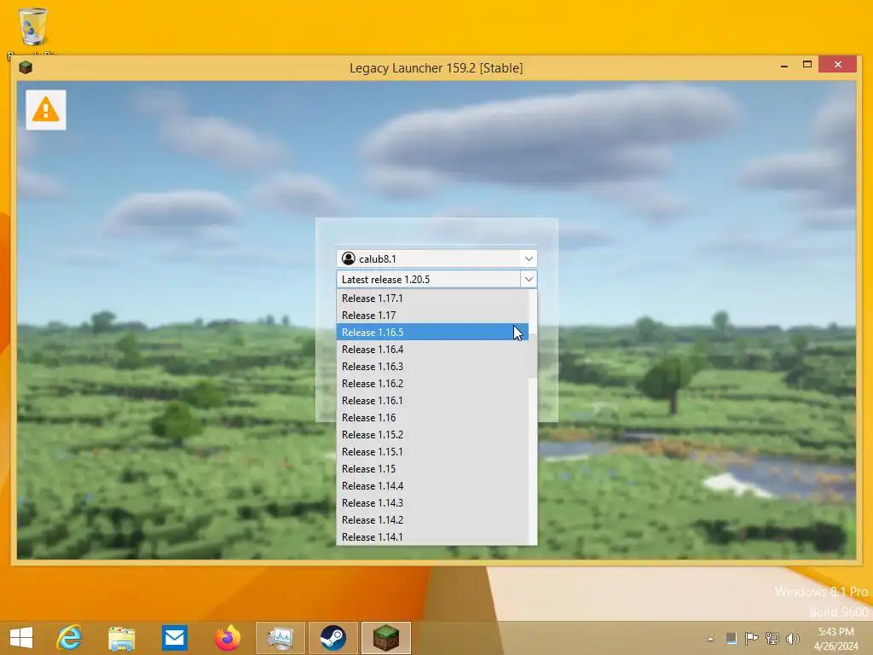Show hidden tray icons arrow
Image resolution: width=873 pixels, height=655 pixels.
tap(710, 639)
